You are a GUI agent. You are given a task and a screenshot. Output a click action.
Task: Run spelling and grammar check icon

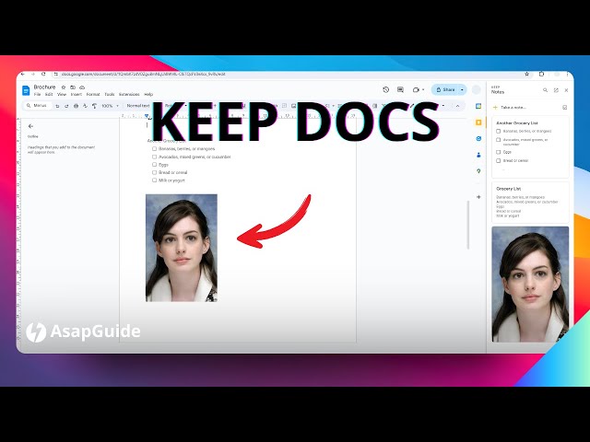(85, 106)
